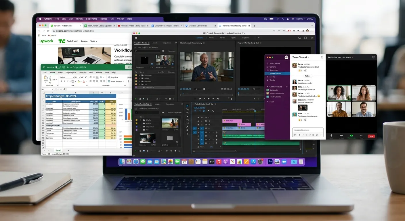This screenshot has height=221, width=405.
Task: Open Finder from the Dock
Action: coord(122,162)
